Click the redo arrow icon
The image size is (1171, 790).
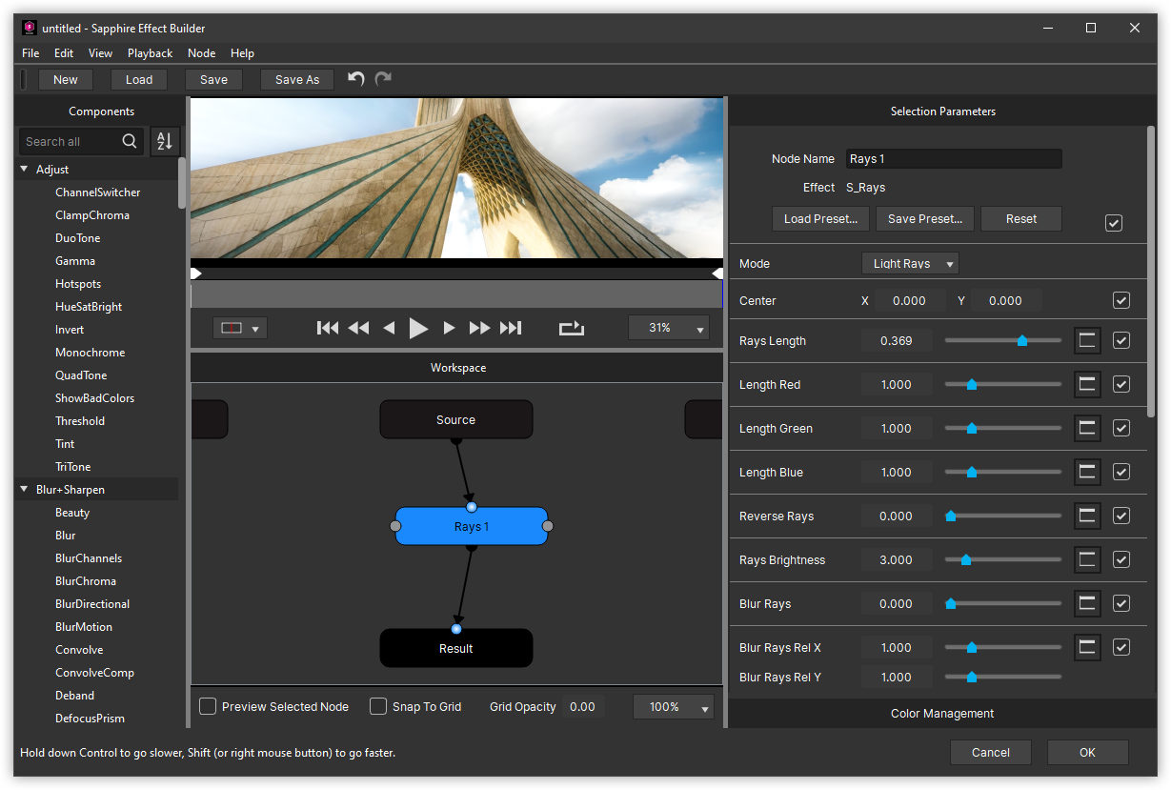(x=383, y=79)
